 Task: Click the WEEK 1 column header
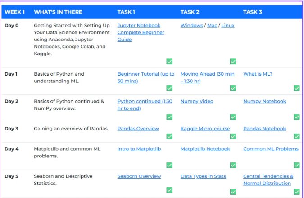click(x=14, y=12)
